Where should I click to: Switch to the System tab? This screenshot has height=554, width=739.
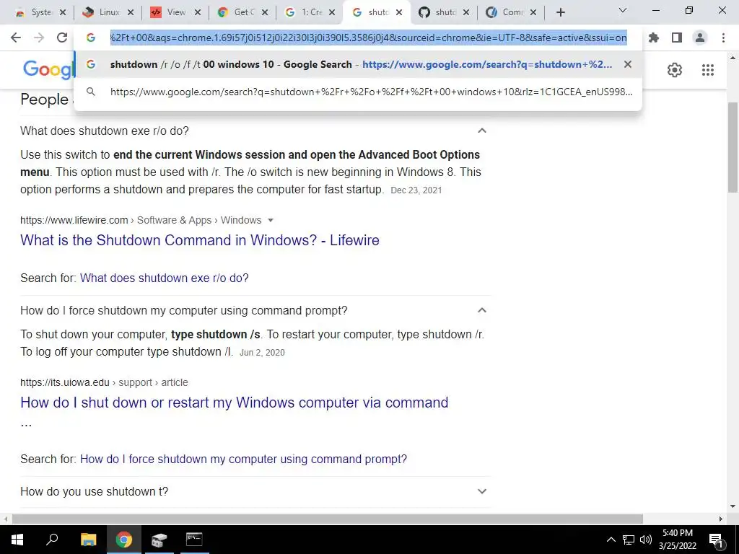(40, 12)
